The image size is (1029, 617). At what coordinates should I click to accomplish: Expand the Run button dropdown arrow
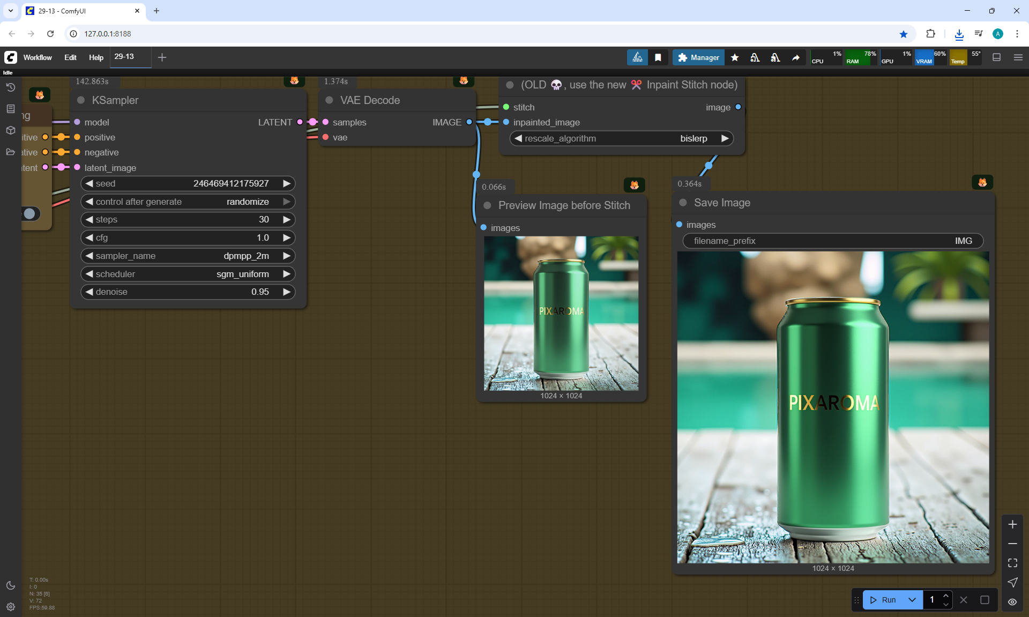click(912, 600)
